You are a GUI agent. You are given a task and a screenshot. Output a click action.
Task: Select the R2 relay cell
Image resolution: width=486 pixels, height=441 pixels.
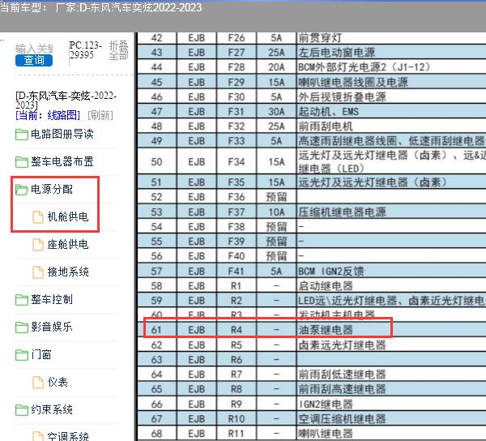pyautogui.click(x=237, y=301)
